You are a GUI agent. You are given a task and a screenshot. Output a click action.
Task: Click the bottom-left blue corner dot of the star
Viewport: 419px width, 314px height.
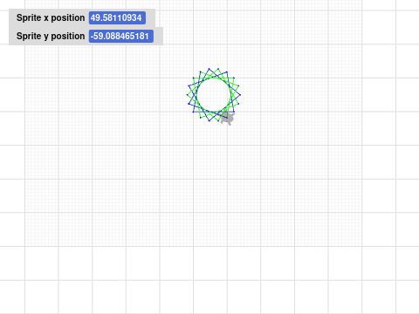pos(193,112)
